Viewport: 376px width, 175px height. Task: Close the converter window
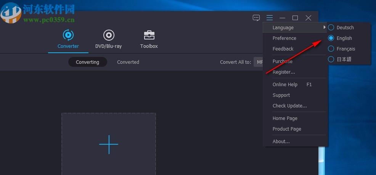(309, 18)
